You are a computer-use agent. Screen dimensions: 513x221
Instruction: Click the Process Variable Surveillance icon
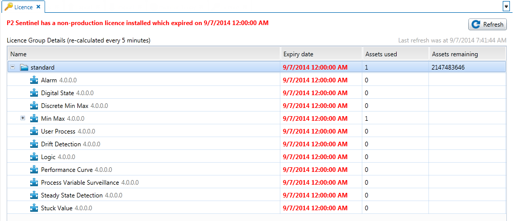tap(34, 182)
